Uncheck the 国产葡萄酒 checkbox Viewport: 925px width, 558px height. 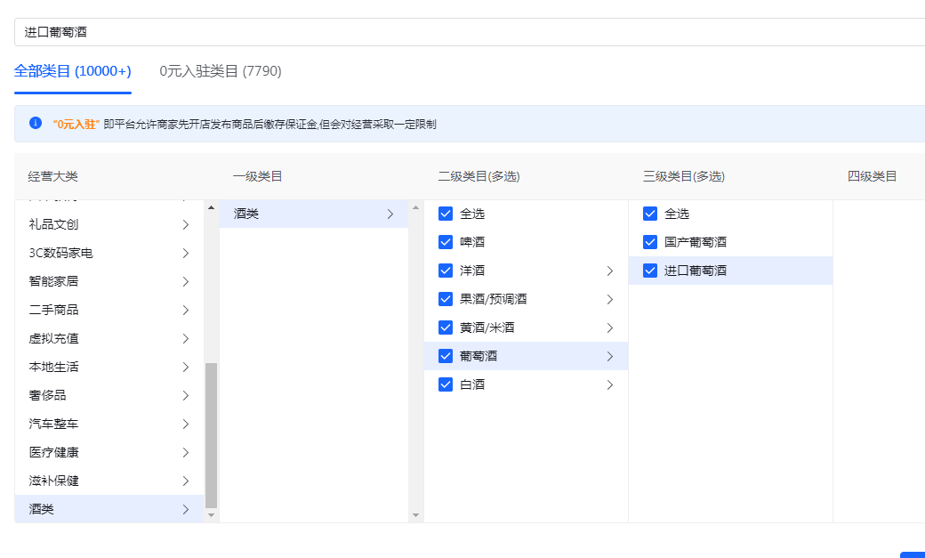(650, 241)
